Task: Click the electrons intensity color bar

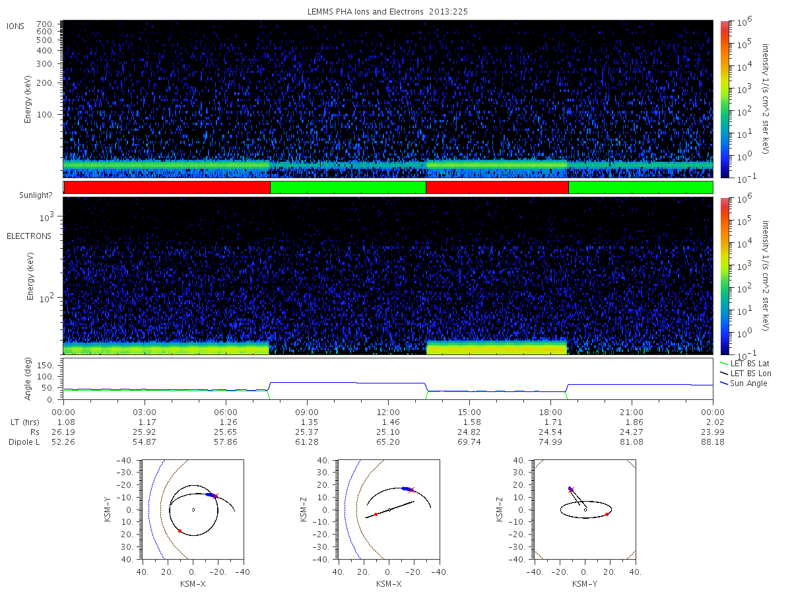Action: 724,275
